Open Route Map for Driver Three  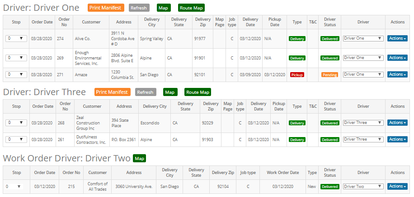click(198, 92)
